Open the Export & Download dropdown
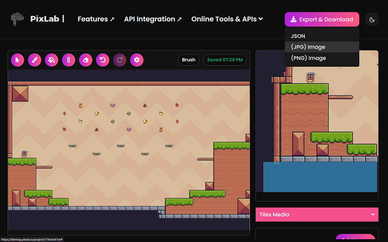Viewport: 388px width, 242px height. coord(322,19)
